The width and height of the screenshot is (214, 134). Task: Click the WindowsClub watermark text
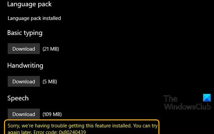click(x=187, y=107)
